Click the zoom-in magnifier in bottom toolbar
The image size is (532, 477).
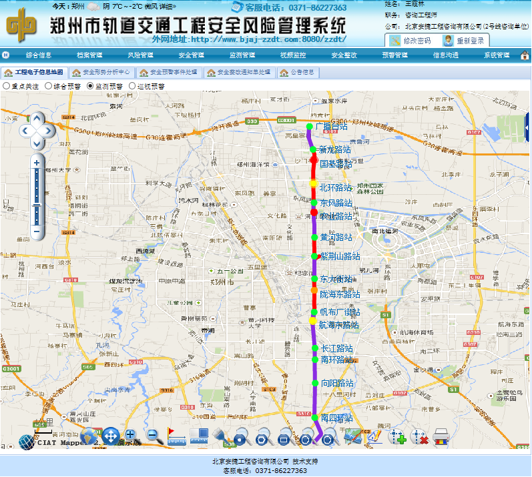131,436
